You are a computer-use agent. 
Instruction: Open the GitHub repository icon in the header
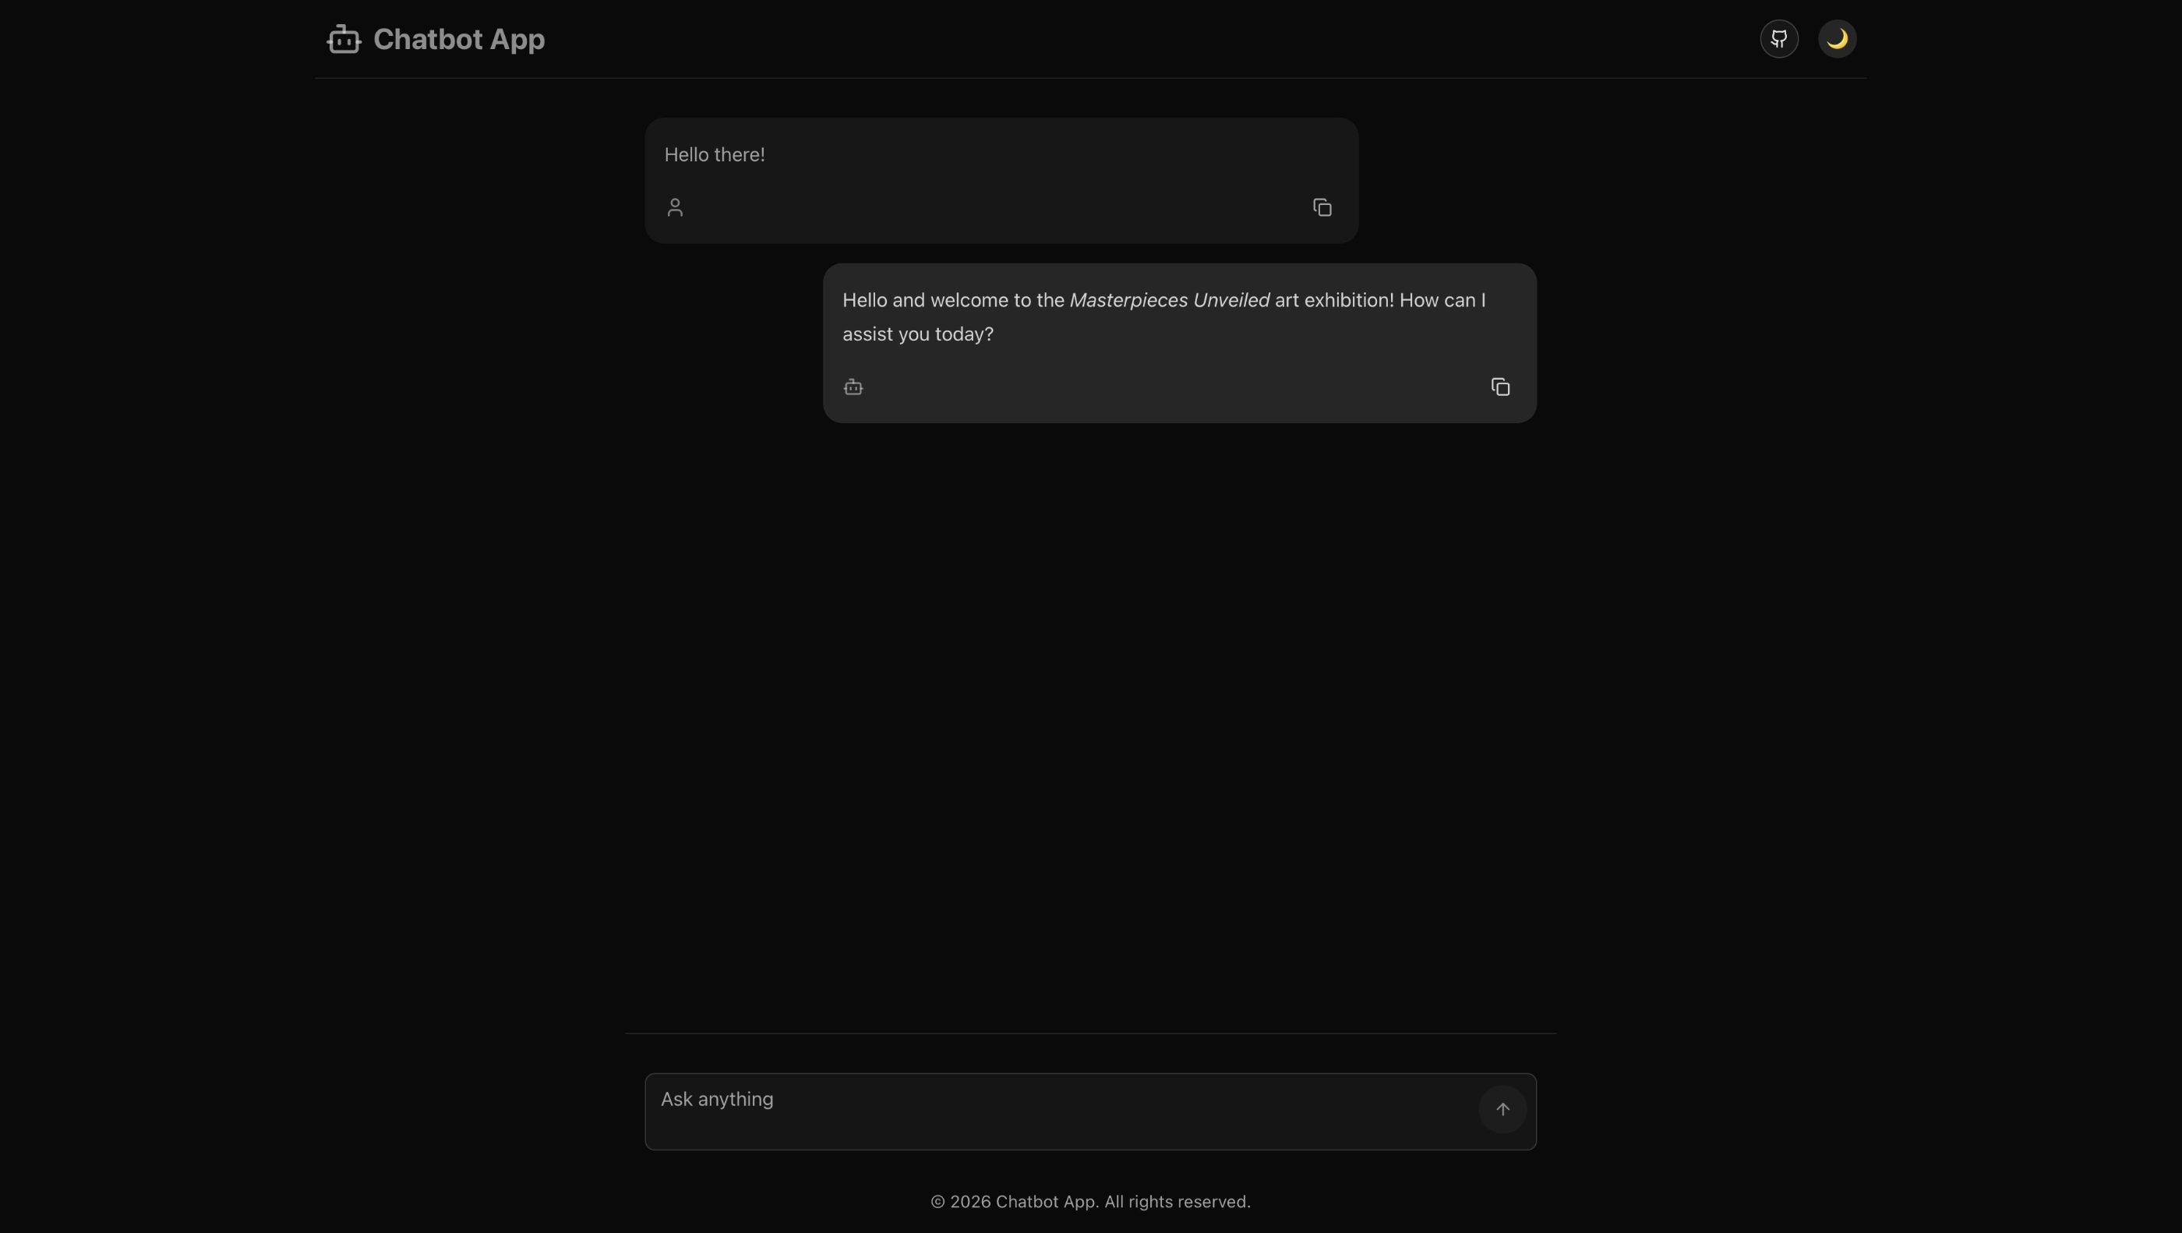pos(1779,38)
